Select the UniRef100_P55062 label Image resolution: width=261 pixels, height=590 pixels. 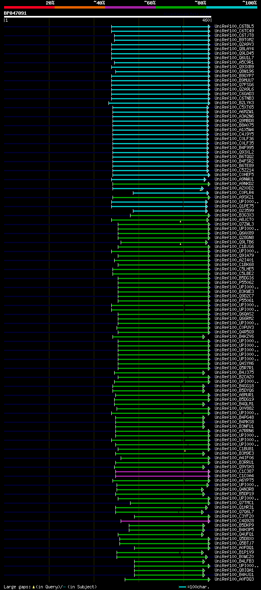click(234, 282)
